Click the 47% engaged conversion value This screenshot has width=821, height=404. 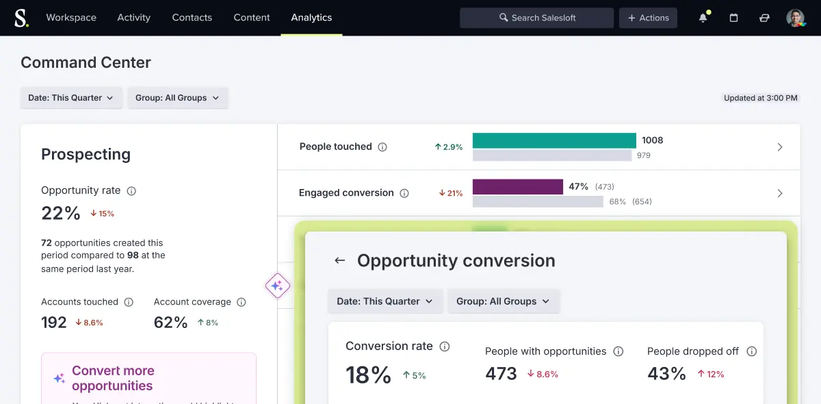click(579, 186)
